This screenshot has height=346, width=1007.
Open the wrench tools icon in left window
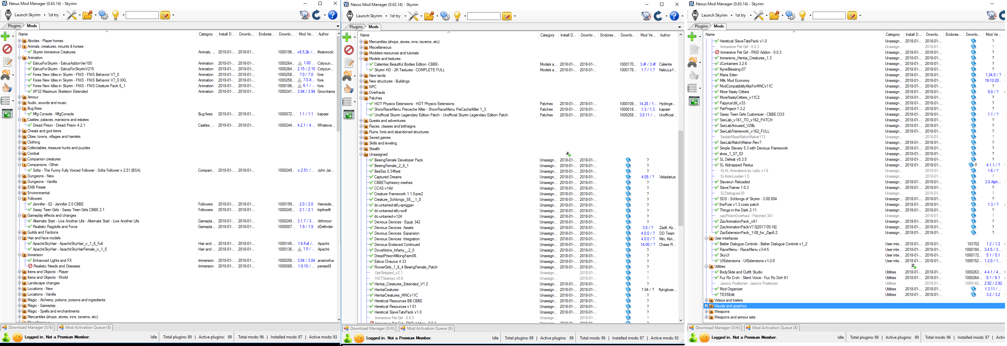click(x=72, y=15)
